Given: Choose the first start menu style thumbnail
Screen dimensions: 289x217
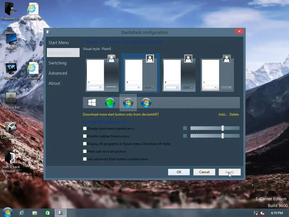Looking at the screenshot, I should pos(102,73).
